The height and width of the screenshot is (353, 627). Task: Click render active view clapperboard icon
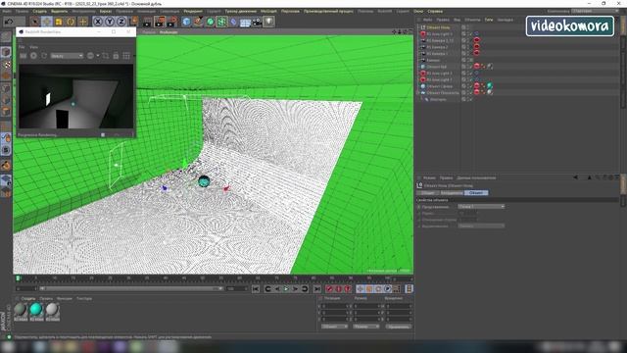147,22
